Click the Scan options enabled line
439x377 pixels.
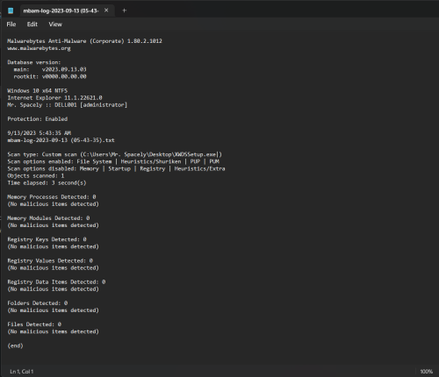point(113,161)
